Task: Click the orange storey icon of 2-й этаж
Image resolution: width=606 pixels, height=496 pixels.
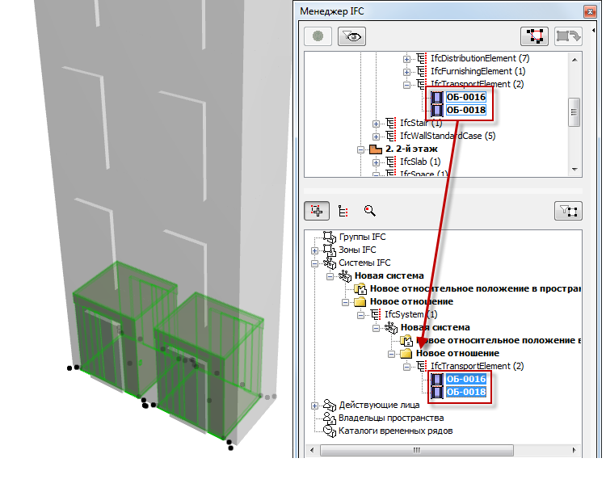Action: (375, 149)
